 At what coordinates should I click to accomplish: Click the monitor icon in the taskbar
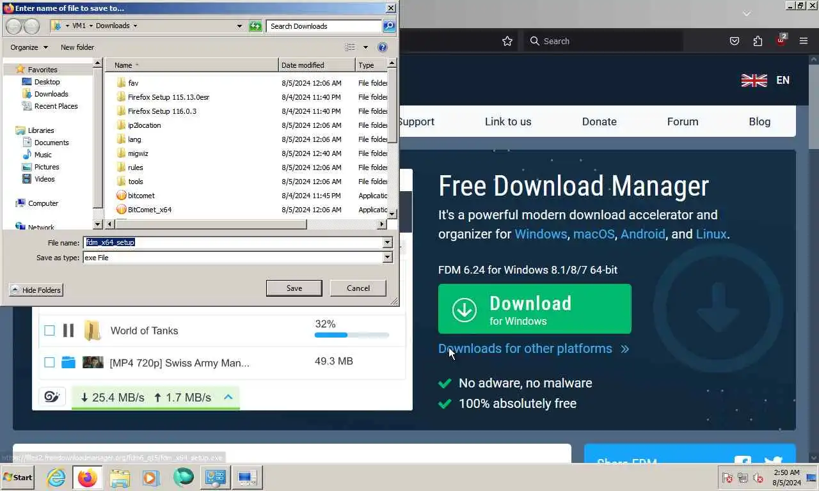(247, 478)
